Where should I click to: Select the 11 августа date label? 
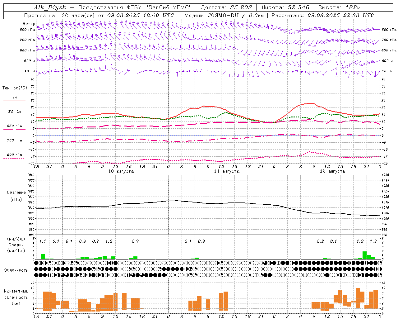(227, 171)
